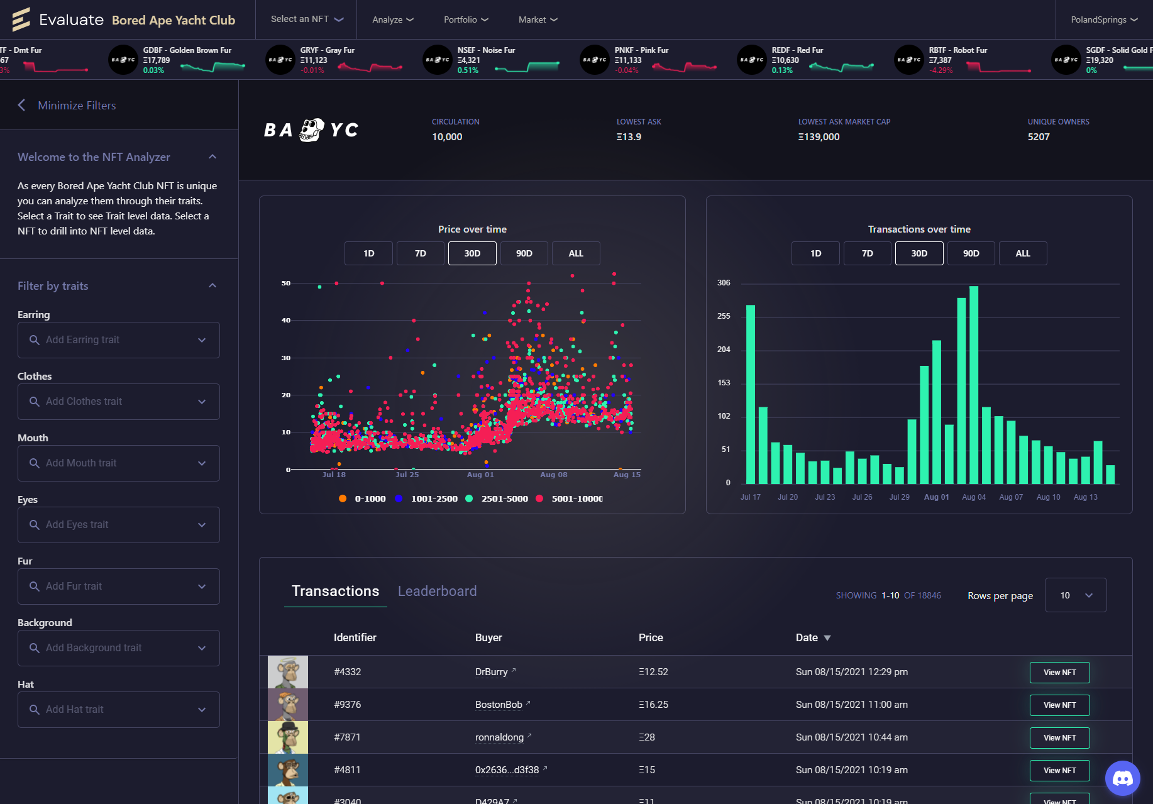Screen dimensions: 1153x804
Task: Open the Market menu
Action: tap(538, 19)
